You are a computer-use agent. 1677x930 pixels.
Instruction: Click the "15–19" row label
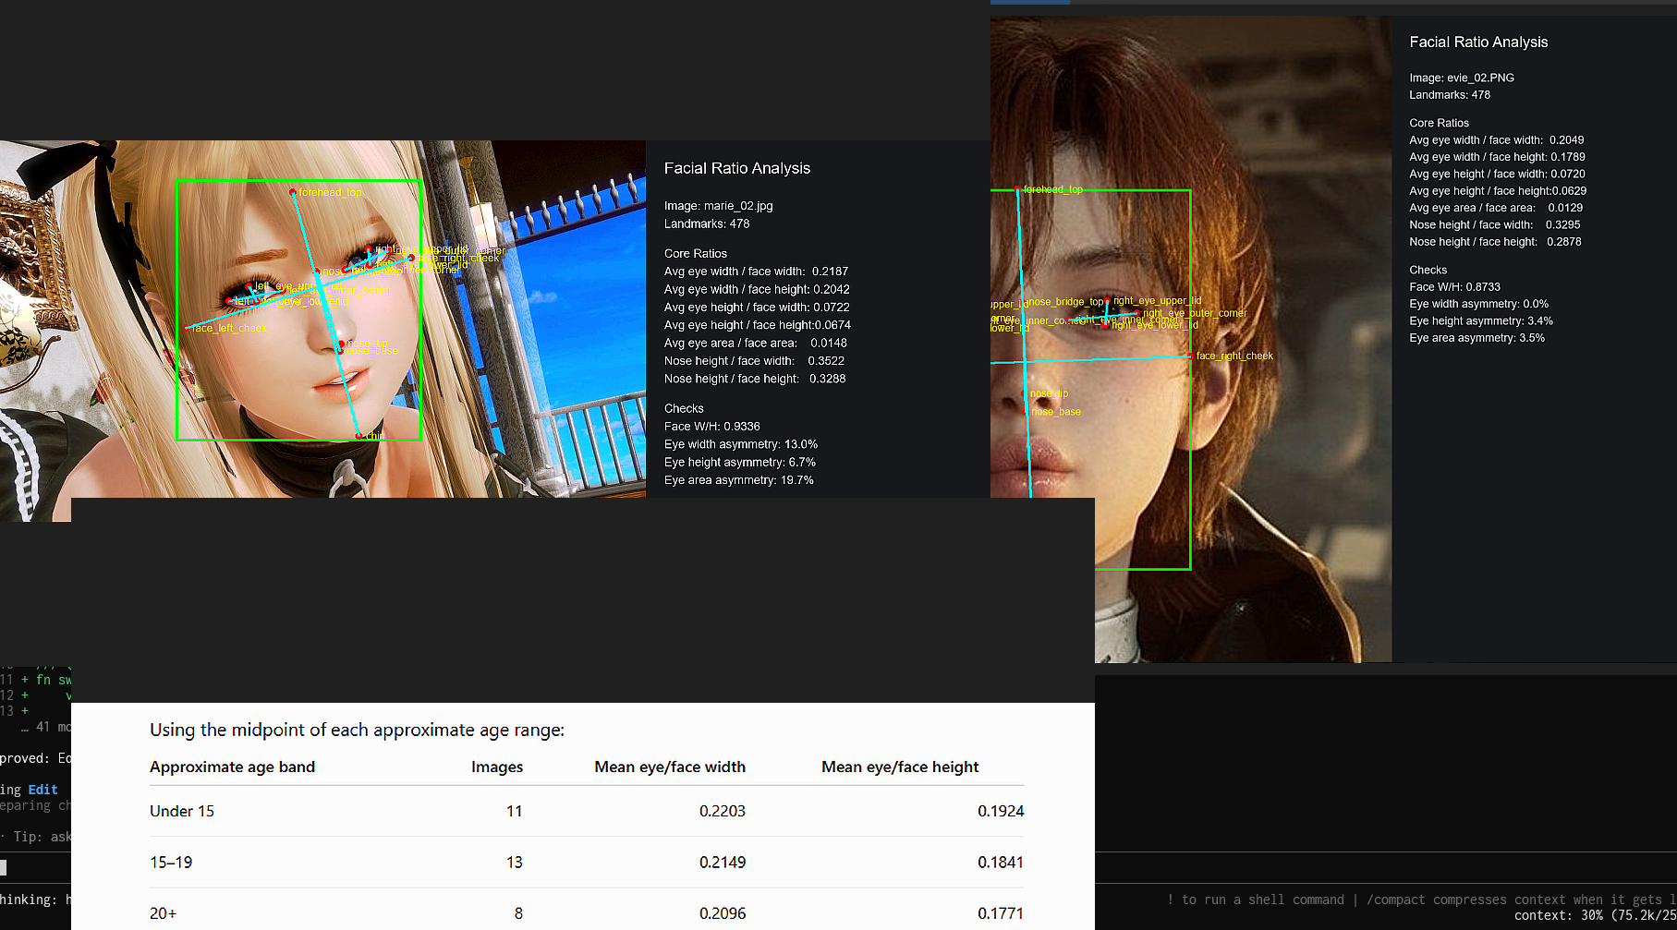point(171,862)
